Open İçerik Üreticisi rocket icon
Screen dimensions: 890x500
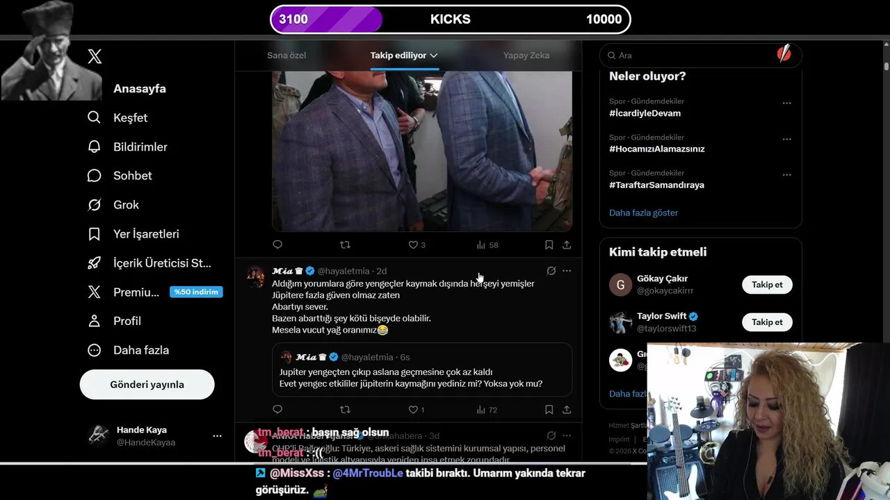pos(94,263)
